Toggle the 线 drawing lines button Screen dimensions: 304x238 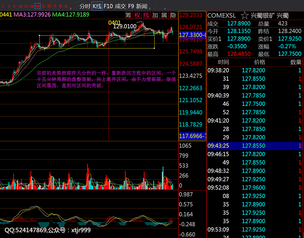pyautogui.click(x=146, y=15)
